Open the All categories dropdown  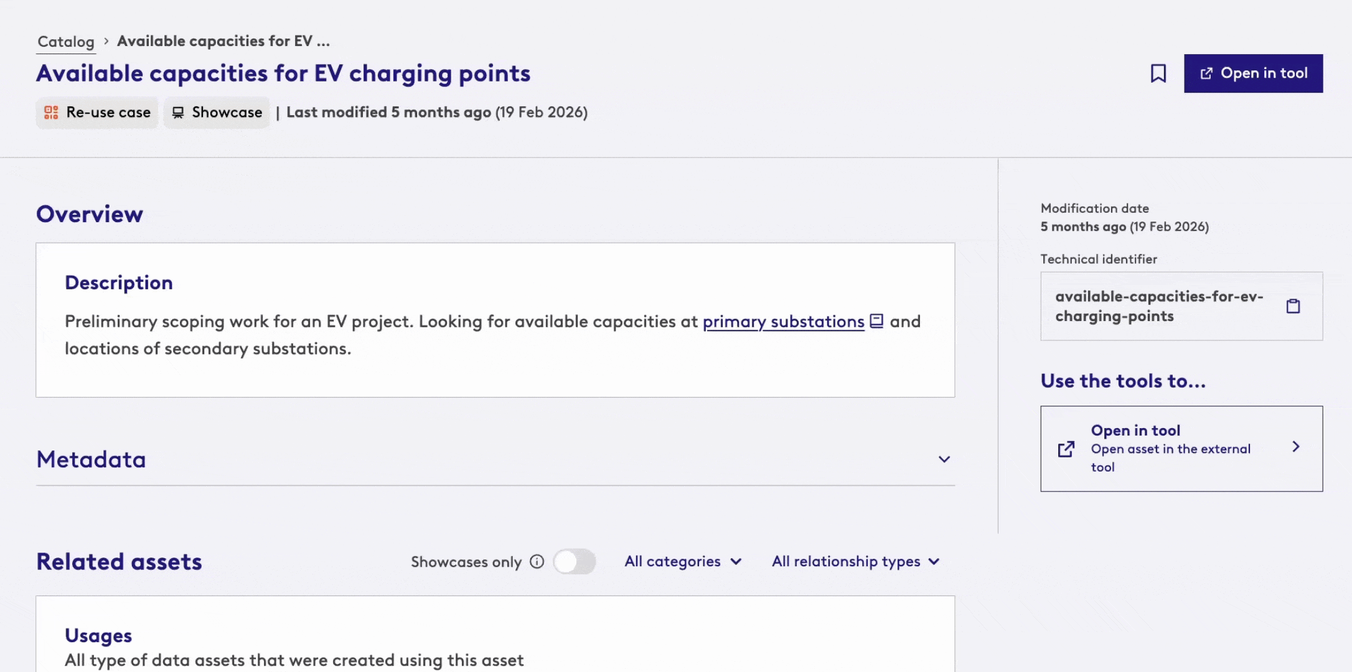click(x=683, y=561)
